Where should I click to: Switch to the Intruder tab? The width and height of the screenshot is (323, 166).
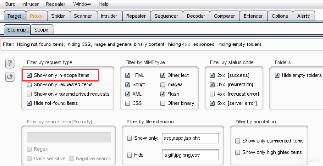(x=109, y=16)
